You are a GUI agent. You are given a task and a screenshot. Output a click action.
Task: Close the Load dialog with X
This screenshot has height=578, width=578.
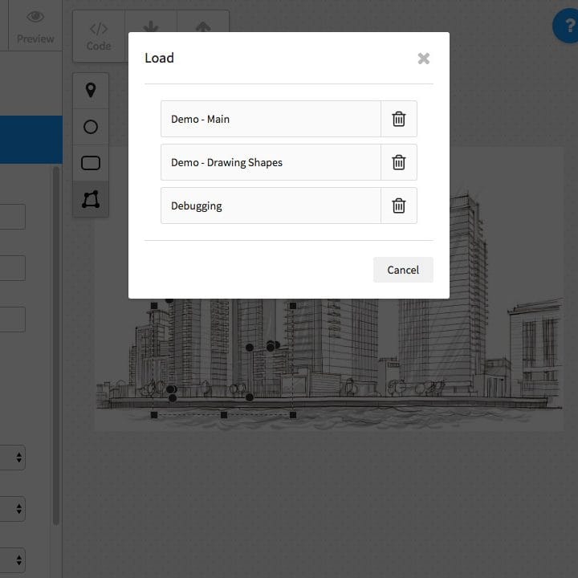[424, 59]
